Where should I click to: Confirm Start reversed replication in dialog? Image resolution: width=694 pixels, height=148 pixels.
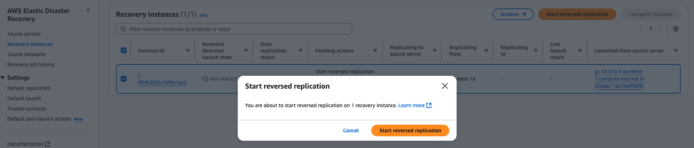410,131
